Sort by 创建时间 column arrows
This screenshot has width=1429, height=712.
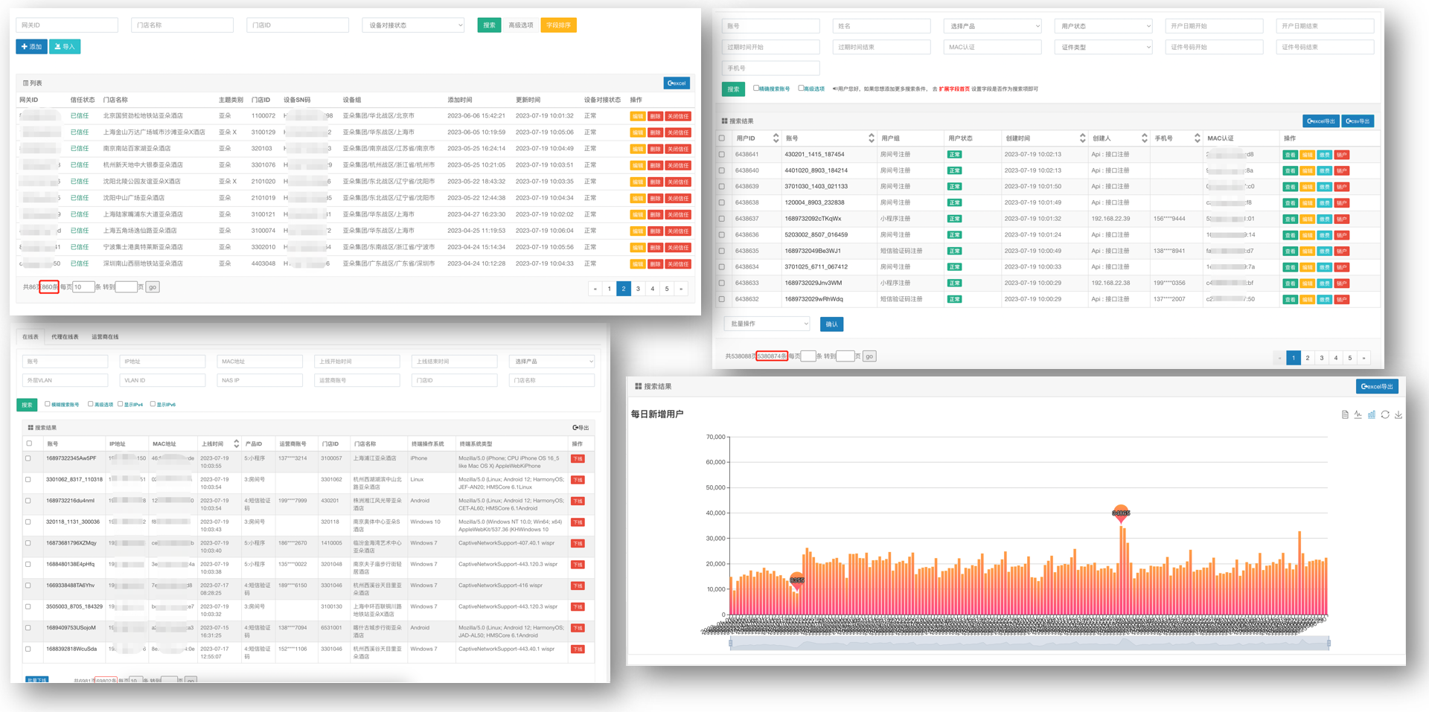coord(1082,138)
